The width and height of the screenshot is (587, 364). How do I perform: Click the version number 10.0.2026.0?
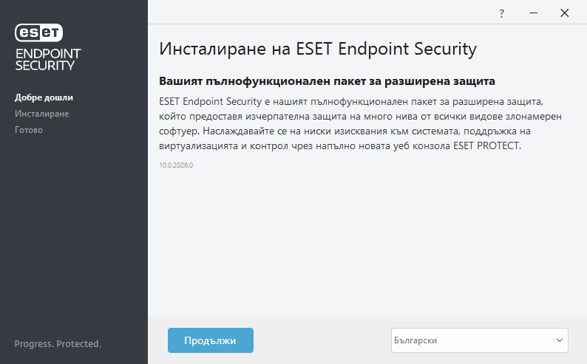pos(176,165)
